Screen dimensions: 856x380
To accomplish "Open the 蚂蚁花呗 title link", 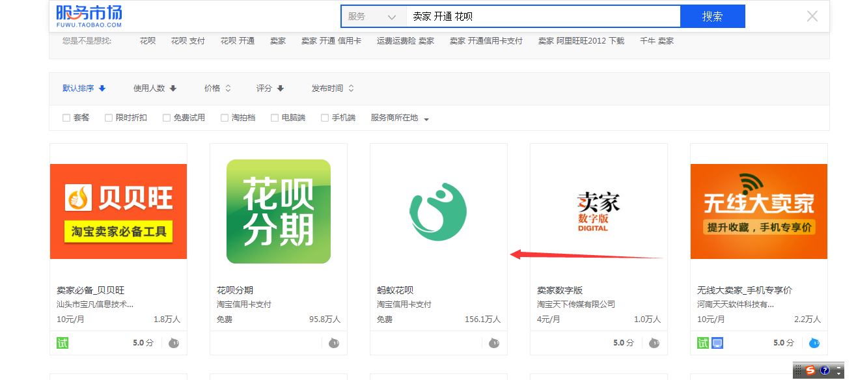I will tap(395, 290).
